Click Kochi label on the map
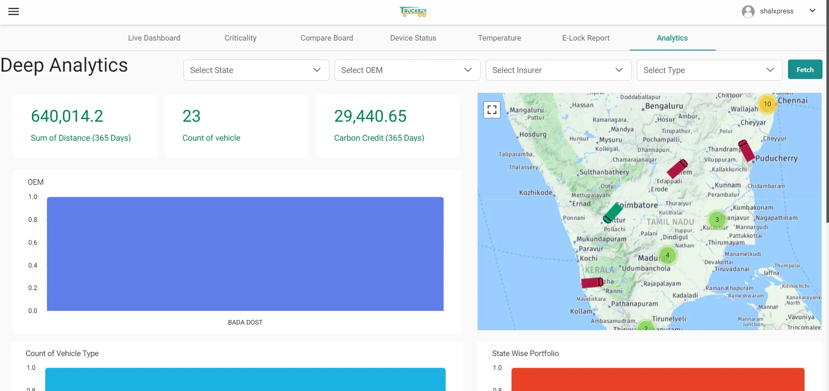Image resolution: width=829 pixels, height=391 pixels. (x=589, y=259)
